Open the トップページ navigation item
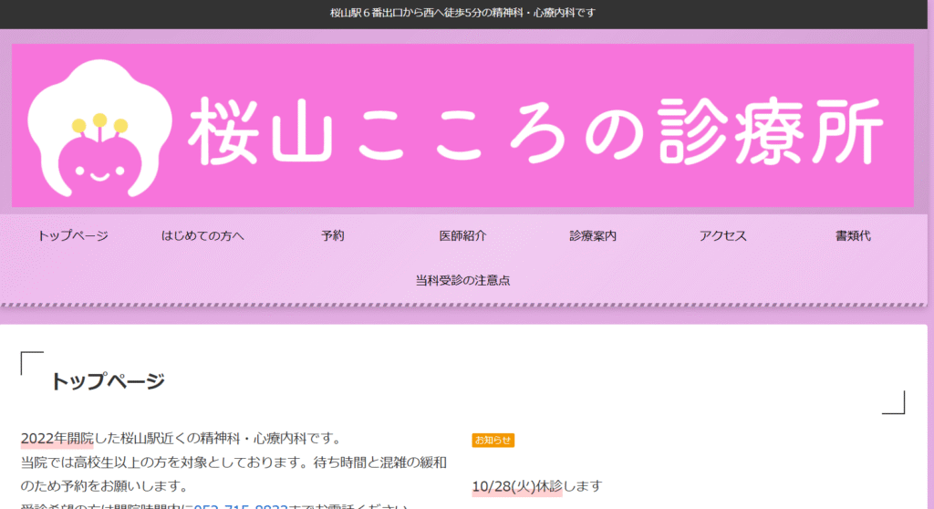The width and height of the screenshot is (934, 509). tap(73, 236)
